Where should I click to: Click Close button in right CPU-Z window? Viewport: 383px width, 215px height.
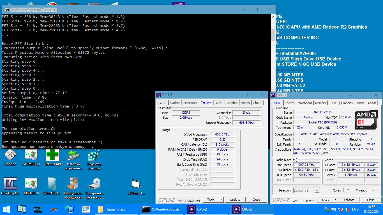371,200
